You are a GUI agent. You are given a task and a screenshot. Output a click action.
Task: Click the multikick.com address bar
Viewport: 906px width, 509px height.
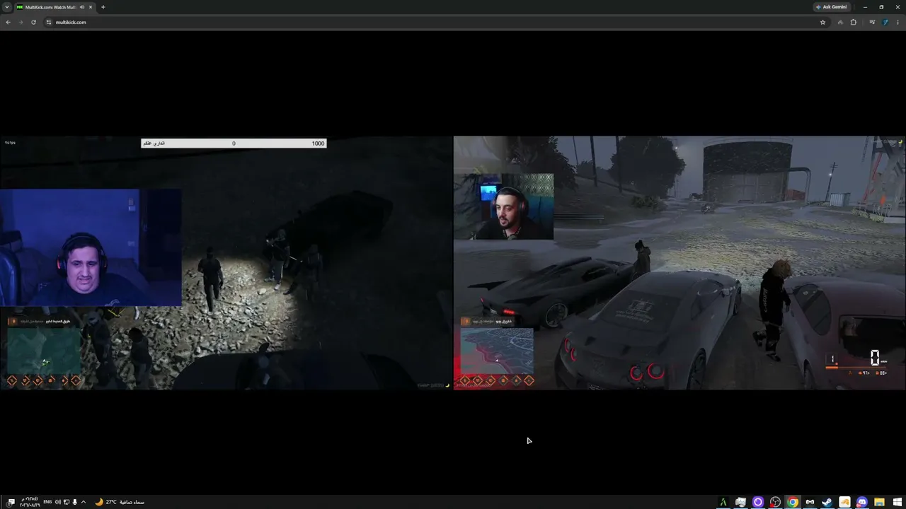coord(435,22)
